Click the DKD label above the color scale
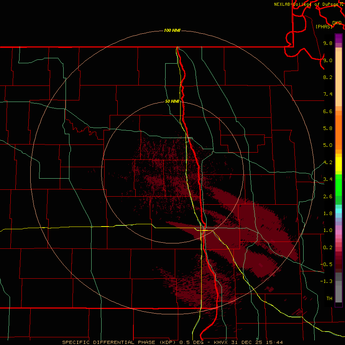This screenshot has height=345, width=345. [337, 23]
